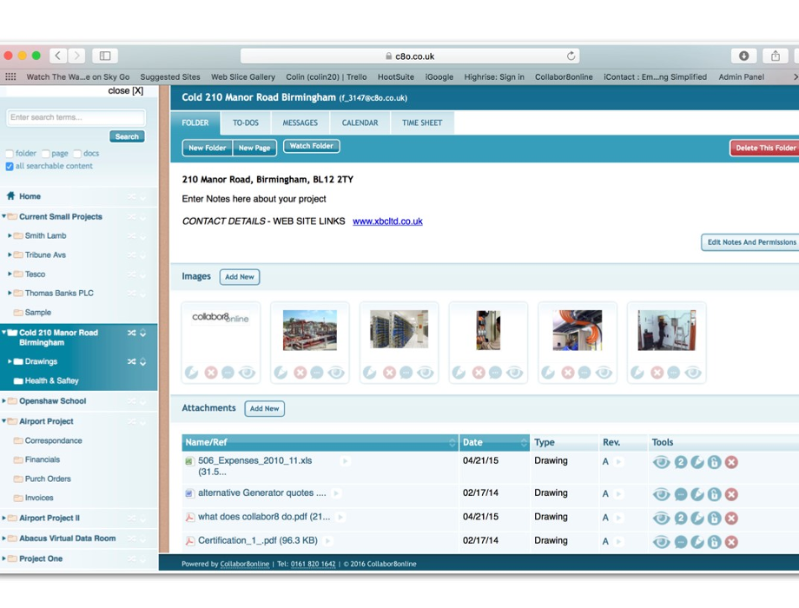Click wrench icon under collabor8online logo image
The image size is (799, 608).
click(x=192, y=373)
